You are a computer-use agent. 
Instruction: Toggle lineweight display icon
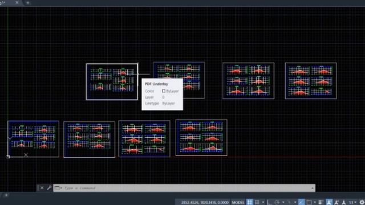tap(321, 202)
